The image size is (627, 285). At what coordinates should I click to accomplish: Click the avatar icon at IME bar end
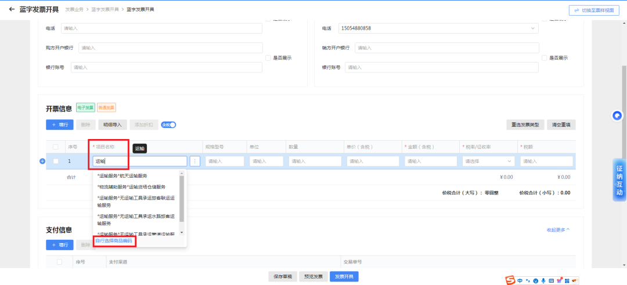pos(574,281)
